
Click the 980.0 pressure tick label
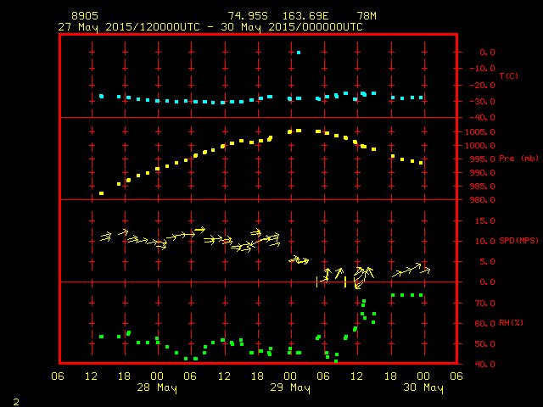tap(483, 200)
